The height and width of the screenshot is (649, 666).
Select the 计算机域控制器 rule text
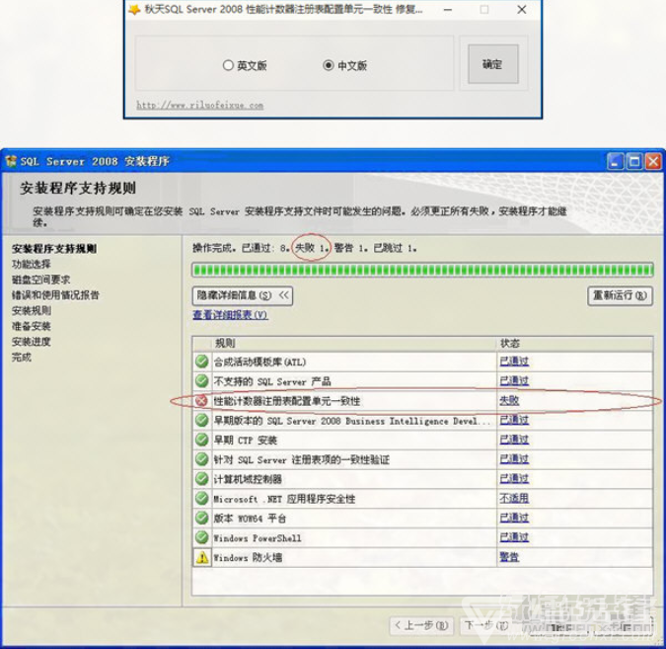tap(248, 479)
